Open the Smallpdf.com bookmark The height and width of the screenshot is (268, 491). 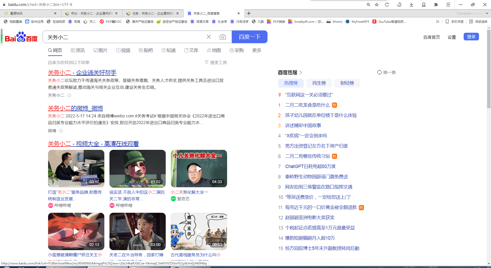306,21
